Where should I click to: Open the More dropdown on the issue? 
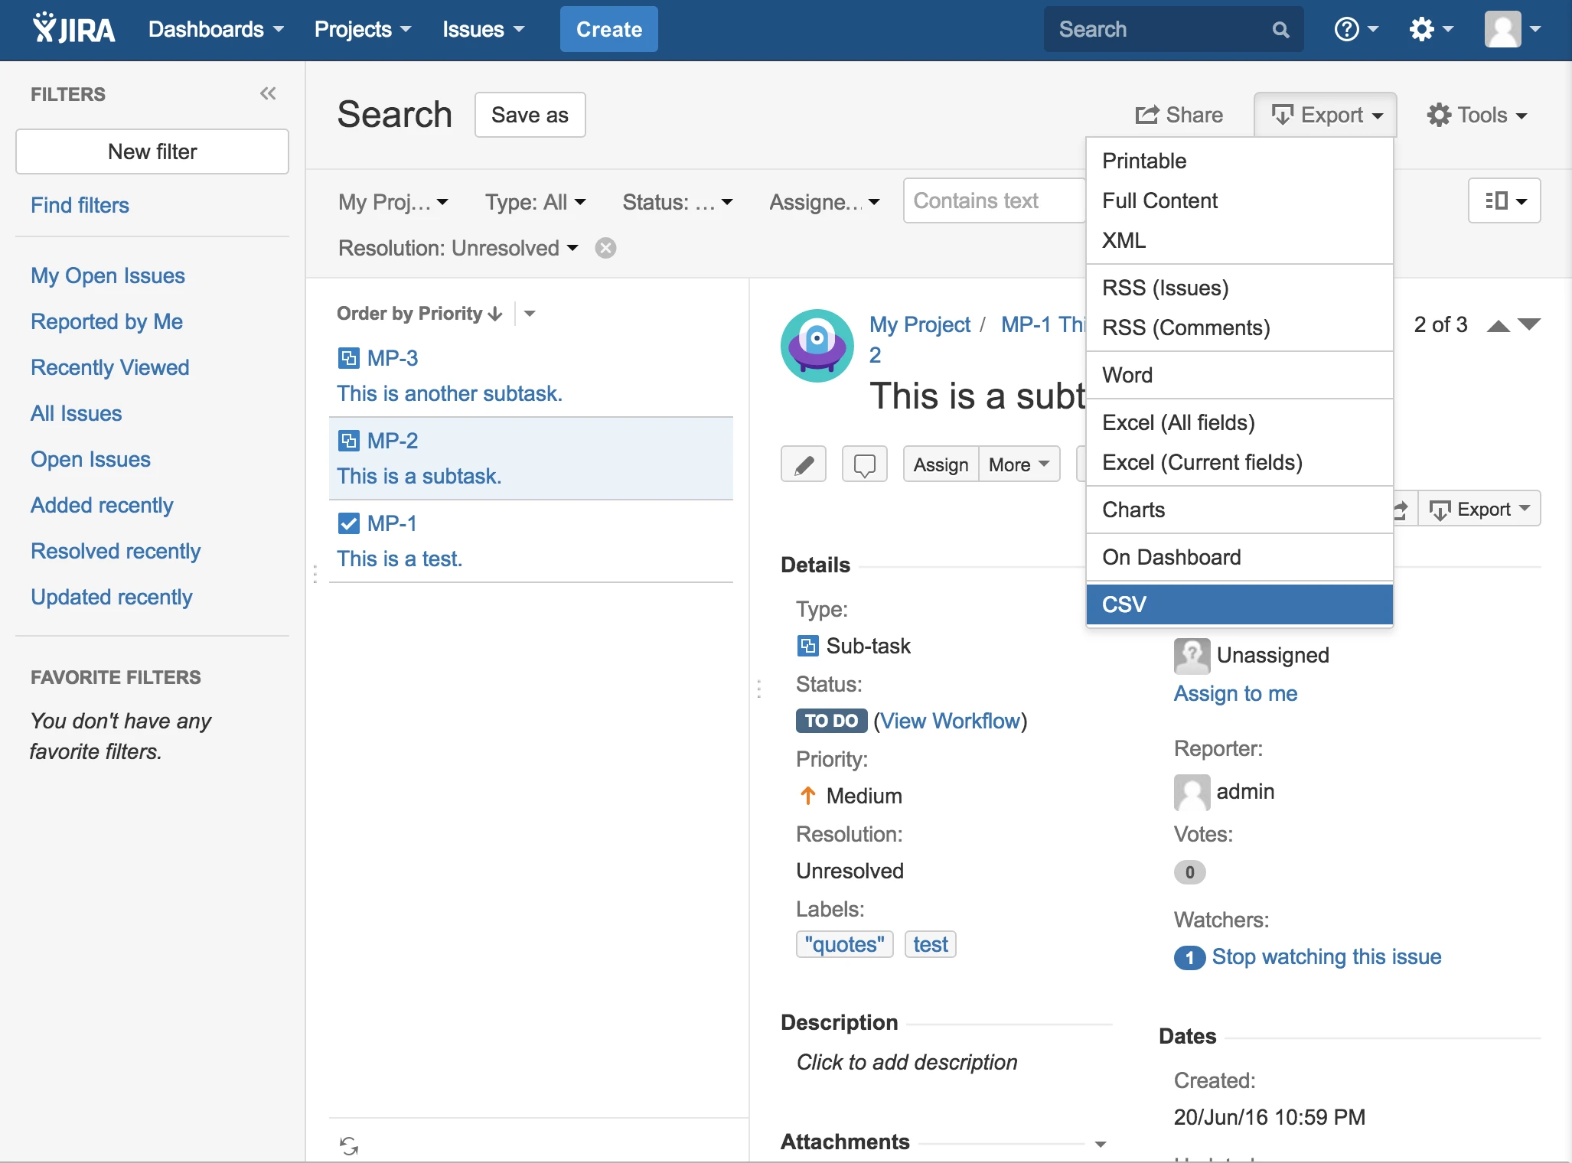click(1019, 464)
